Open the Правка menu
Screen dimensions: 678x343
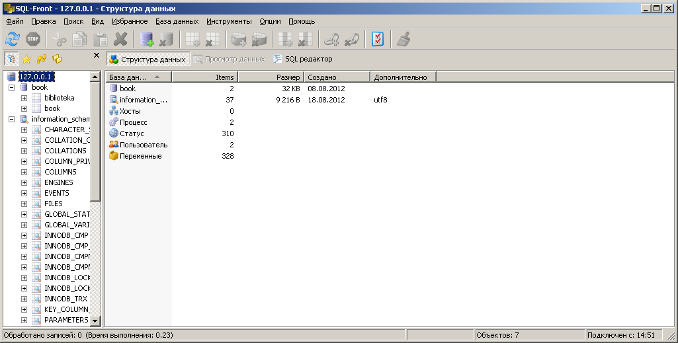[43, 21]
